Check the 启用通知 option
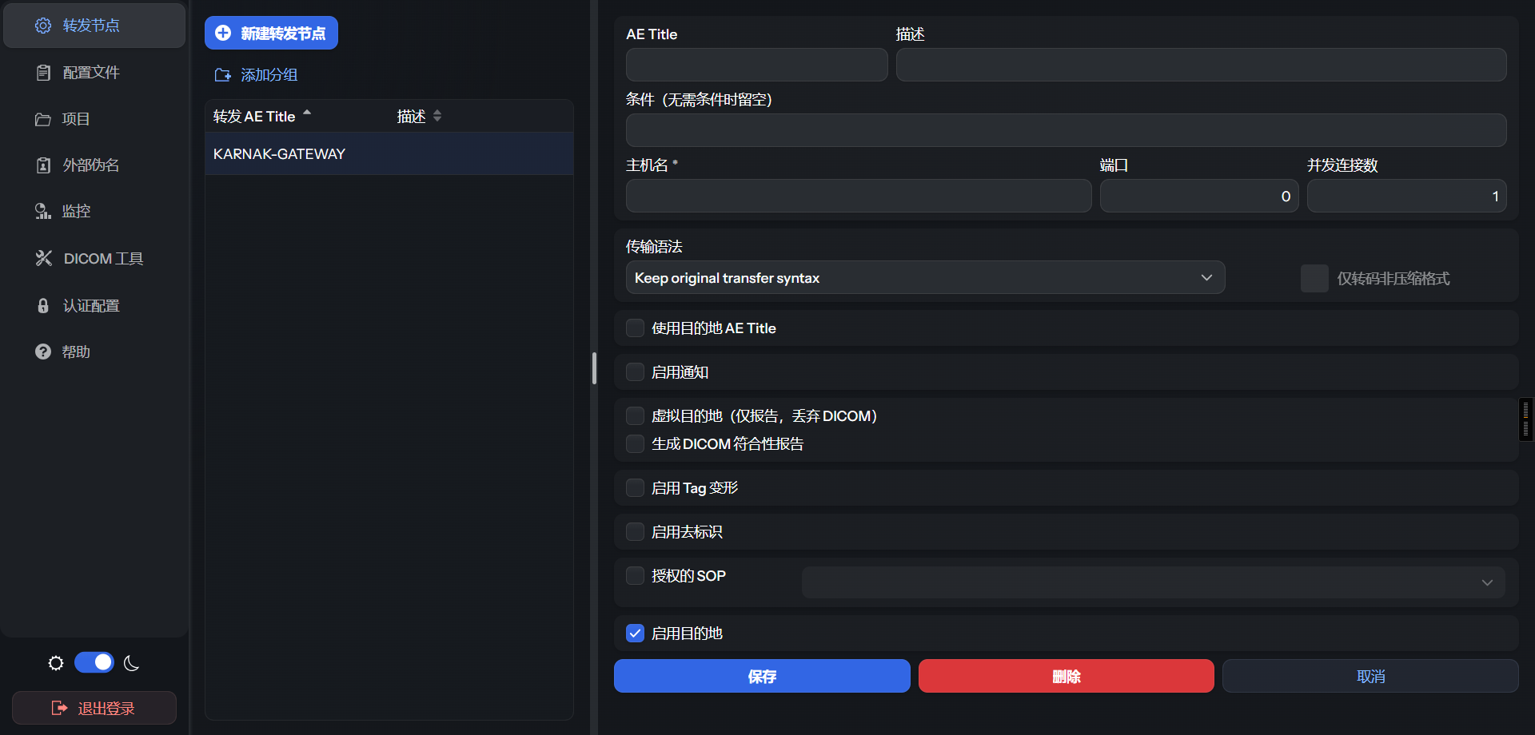 click(x=635, y=372)
